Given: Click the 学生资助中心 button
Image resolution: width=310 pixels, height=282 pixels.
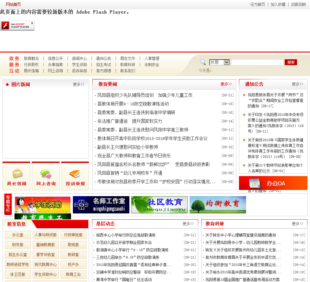Looking at the screenshot, I should 45,275.
